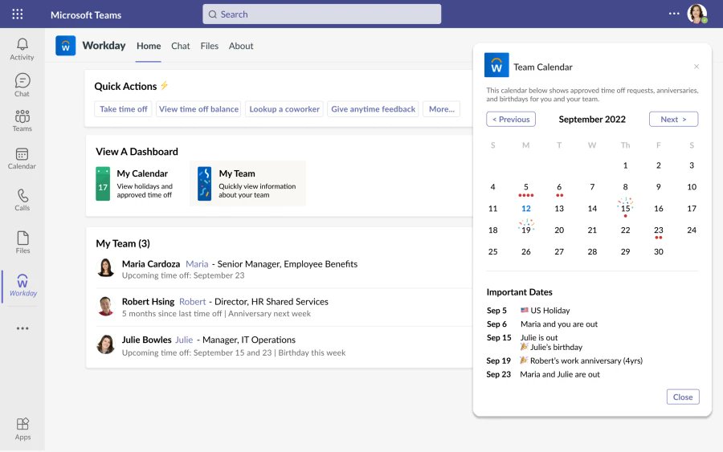The height and width of the screenshot is (452, 723).
Task: Select September 30 on the calendar
Action: tap(659, 252)
